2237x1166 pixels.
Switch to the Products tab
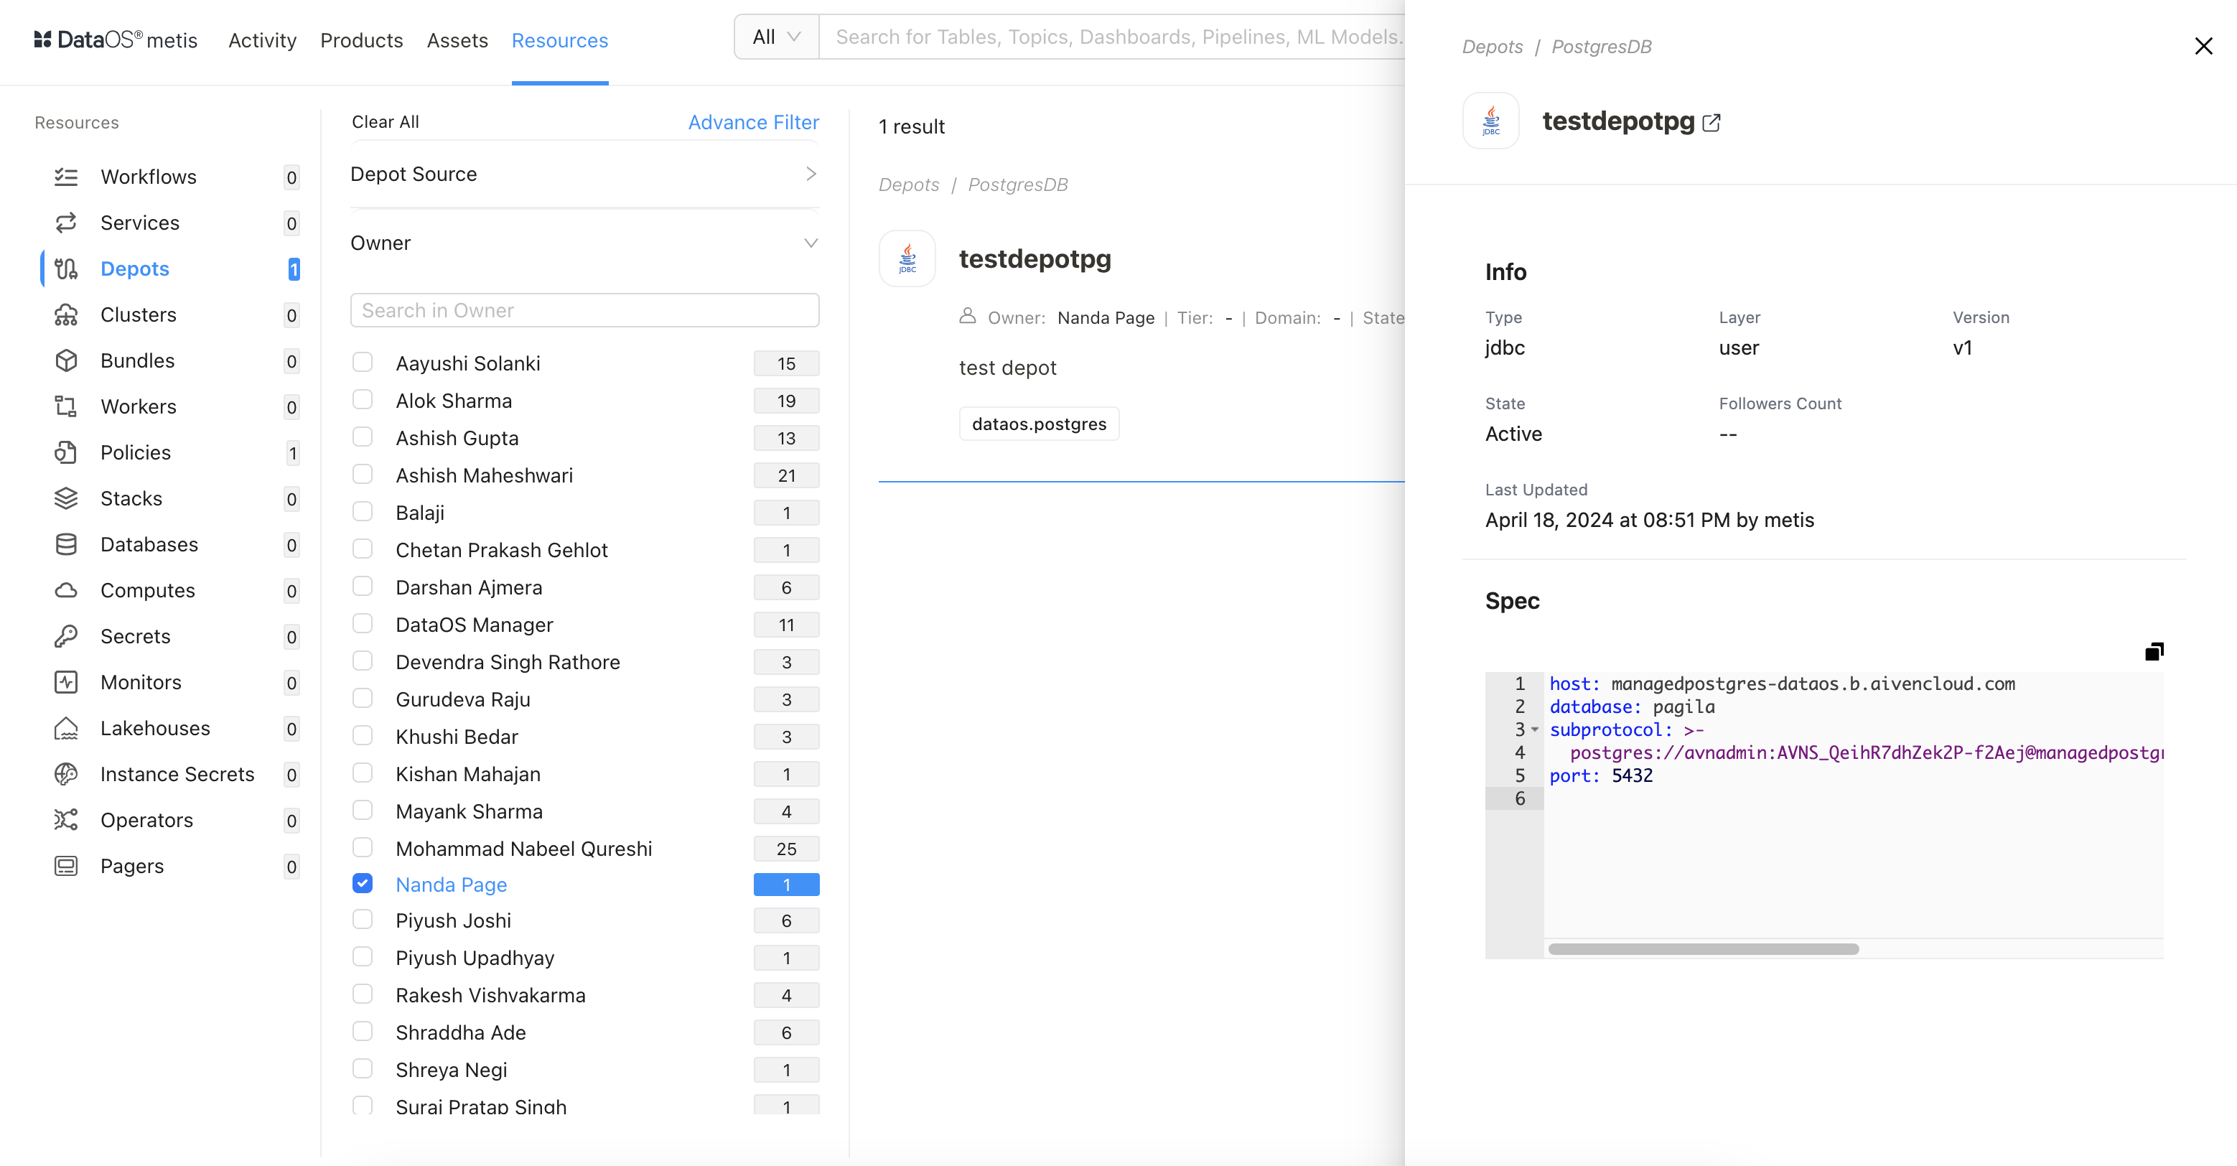361,41
